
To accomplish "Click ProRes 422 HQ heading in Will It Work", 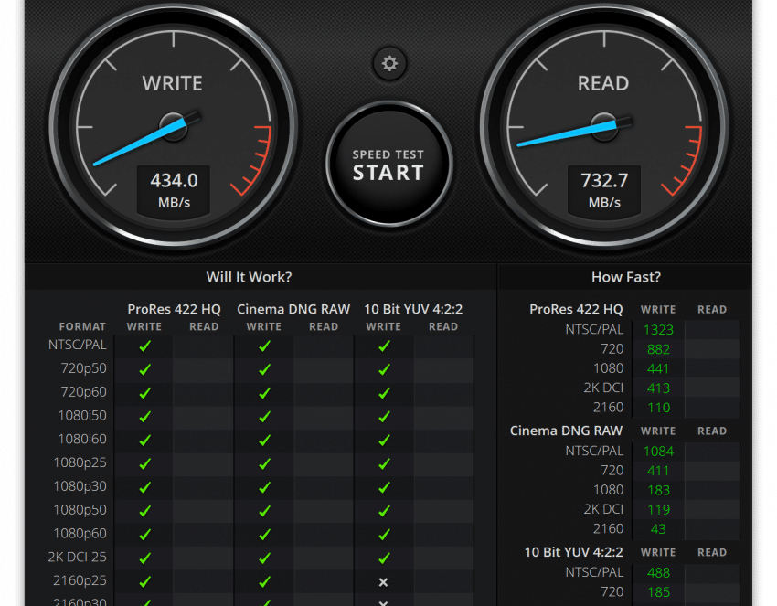I will pyautogui.click(x=174, y=309).
